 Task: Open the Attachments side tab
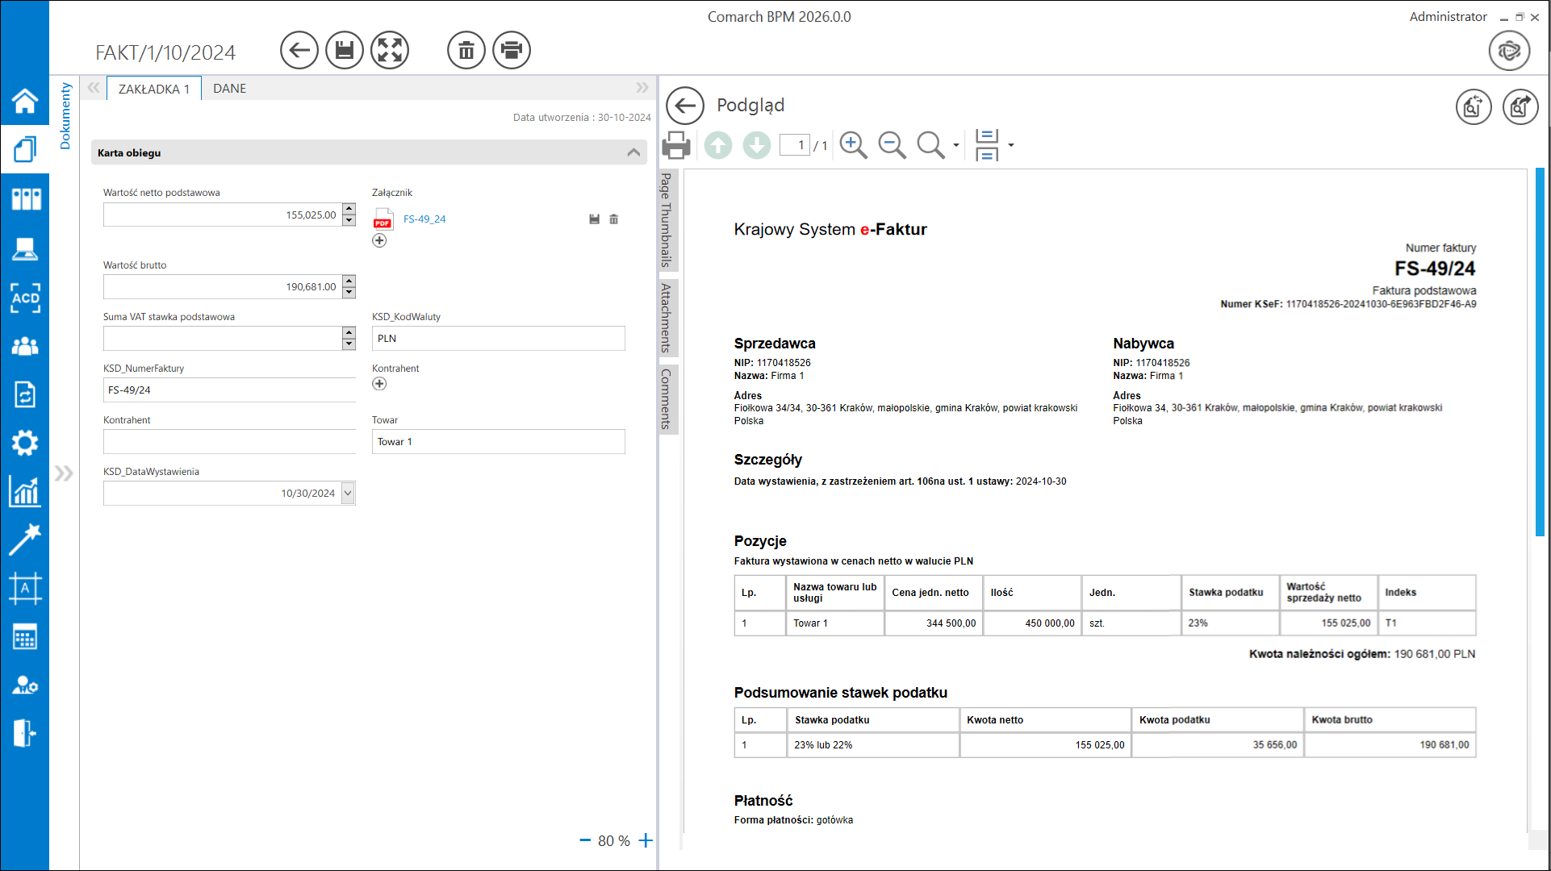point(667,318)
